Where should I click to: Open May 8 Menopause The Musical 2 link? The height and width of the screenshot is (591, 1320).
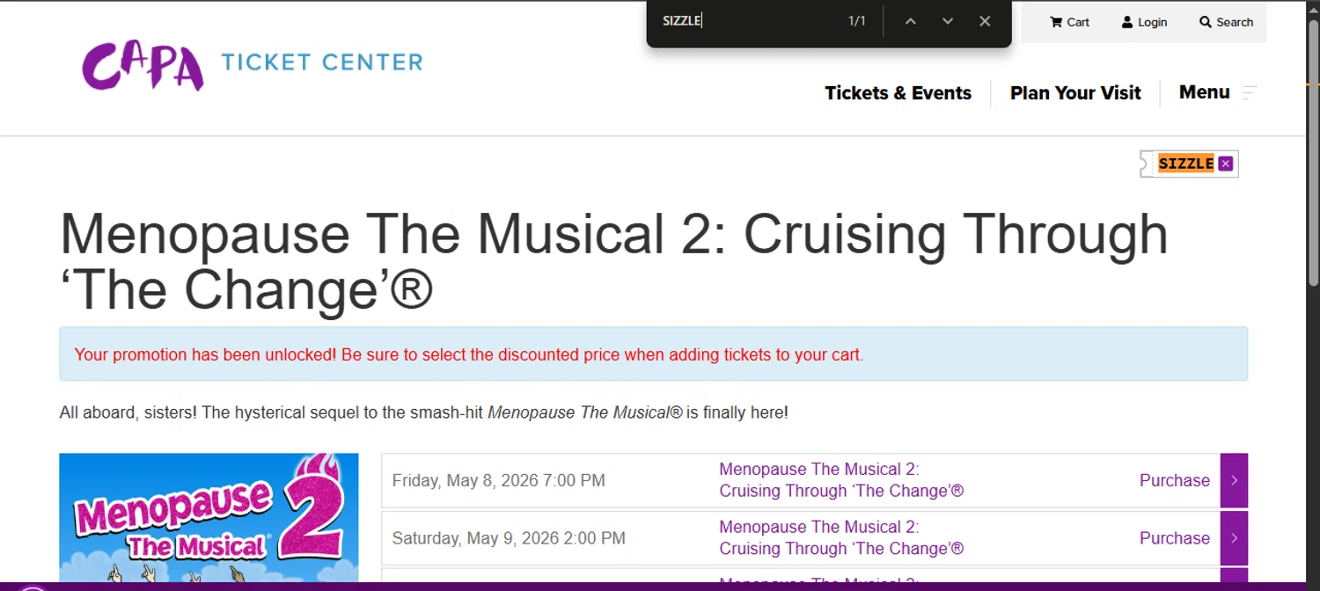pyautogui.click(x=840, y=480)
